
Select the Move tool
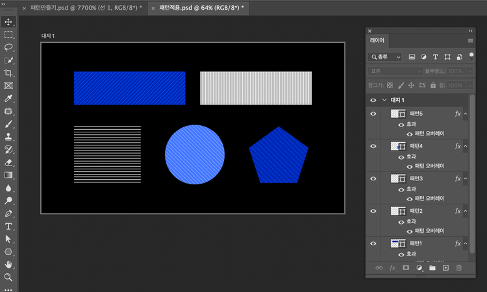tap(9, 22)
